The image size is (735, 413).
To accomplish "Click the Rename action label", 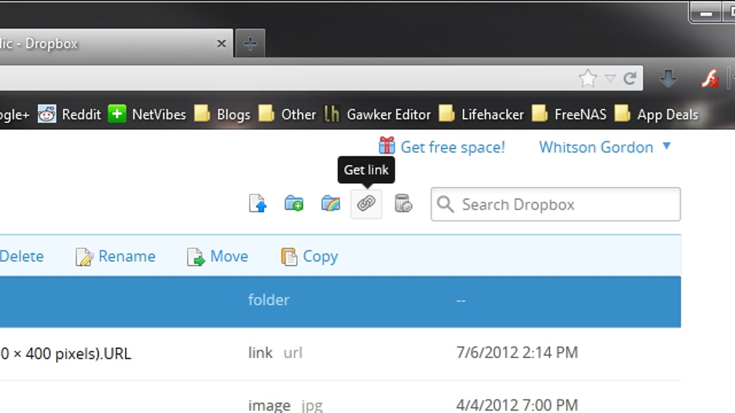I will click(x=127, y=256).
